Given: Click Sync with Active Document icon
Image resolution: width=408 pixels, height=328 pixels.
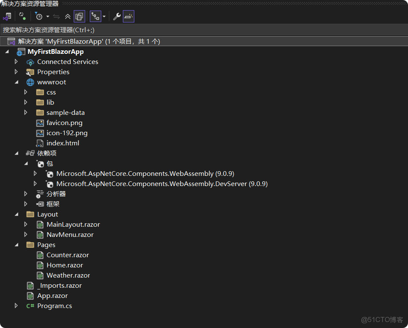Looking at the screenshot, I should 57,16.
